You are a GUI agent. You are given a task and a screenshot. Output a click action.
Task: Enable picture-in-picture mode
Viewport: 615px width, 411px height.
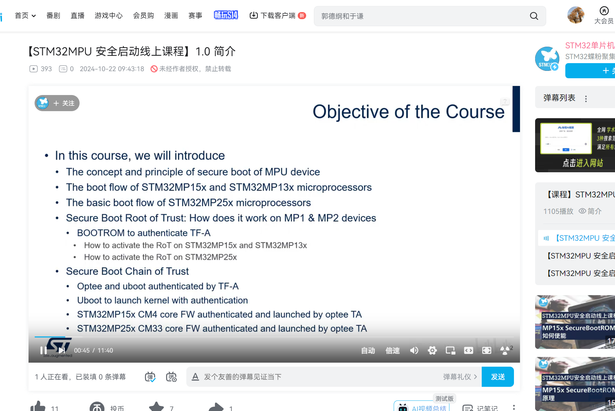451,351
